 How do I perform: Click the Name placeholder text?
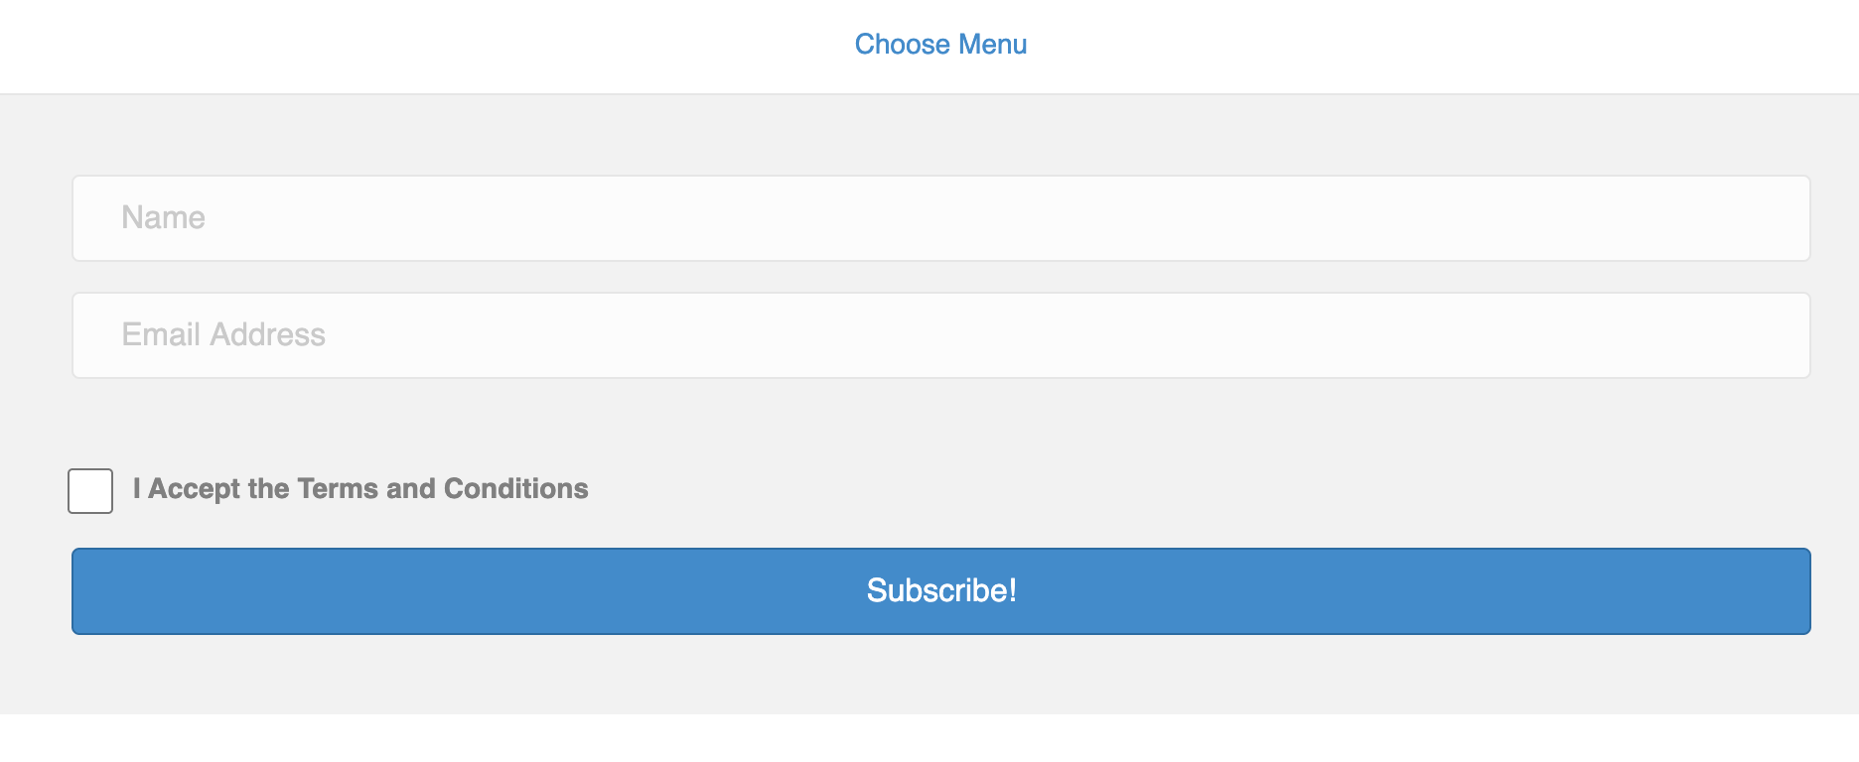(162, 217)
